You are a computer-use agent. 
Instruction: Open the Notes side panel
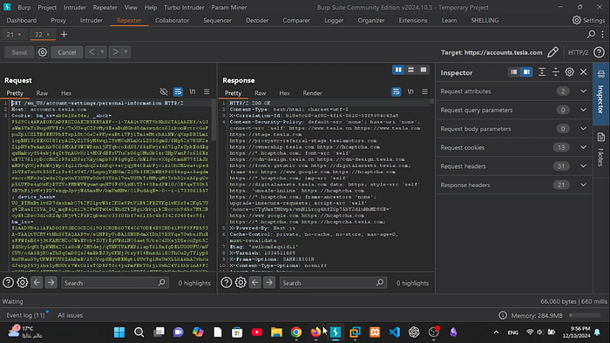coord(601,150)
